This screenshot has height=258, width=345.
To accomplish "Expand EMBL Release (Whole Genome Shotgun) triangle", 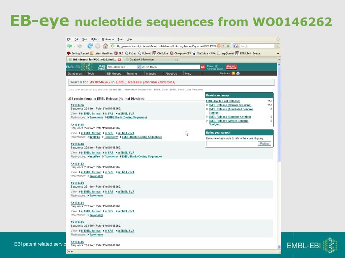I will pyautogui.click(x=207, y=121).
